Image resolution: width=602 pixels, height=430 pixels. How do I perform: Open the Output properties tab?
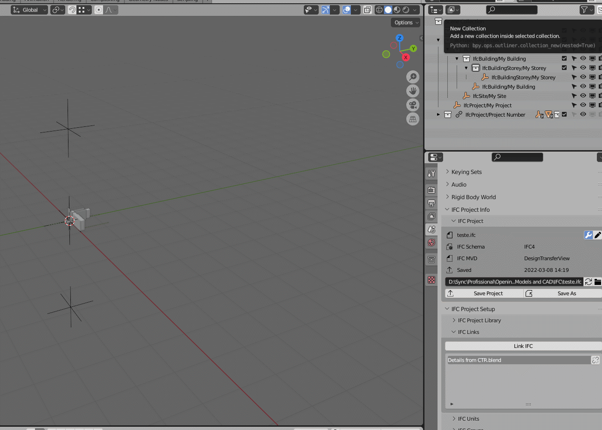click(x=431, y=203)
